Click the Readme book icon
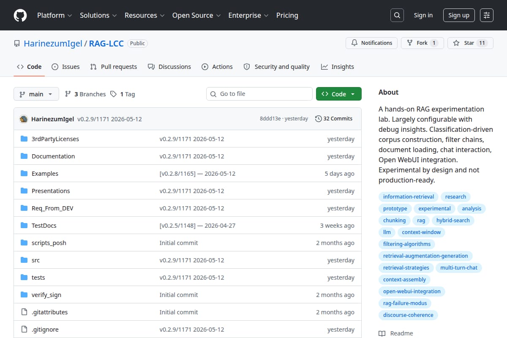 tap(382, 333)
